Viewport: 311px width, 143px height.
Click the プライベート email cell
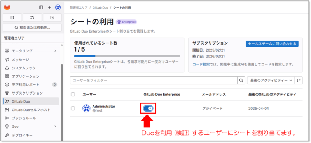coord(212,109)
